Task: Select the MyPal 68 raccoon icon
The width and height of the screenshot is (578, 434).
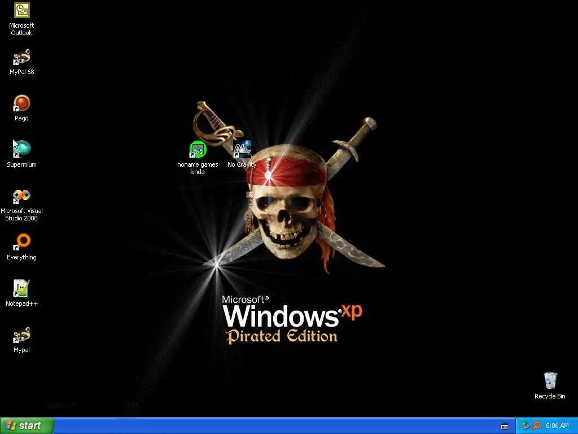Action: click(22, 57)
